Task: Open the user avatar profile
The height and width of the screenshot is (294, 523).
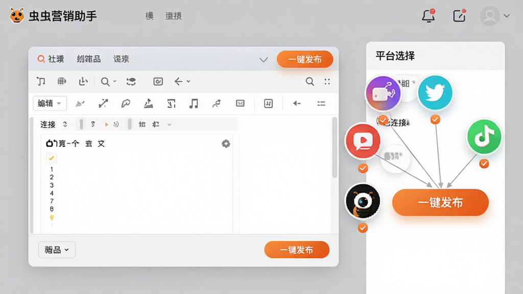Action: pyautogui.click(x=490, y=16)
